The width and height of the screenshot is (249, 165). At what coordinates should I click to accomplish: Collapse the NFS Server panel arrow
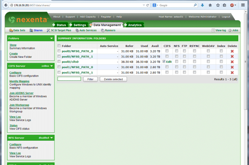[x=51, y=138]
